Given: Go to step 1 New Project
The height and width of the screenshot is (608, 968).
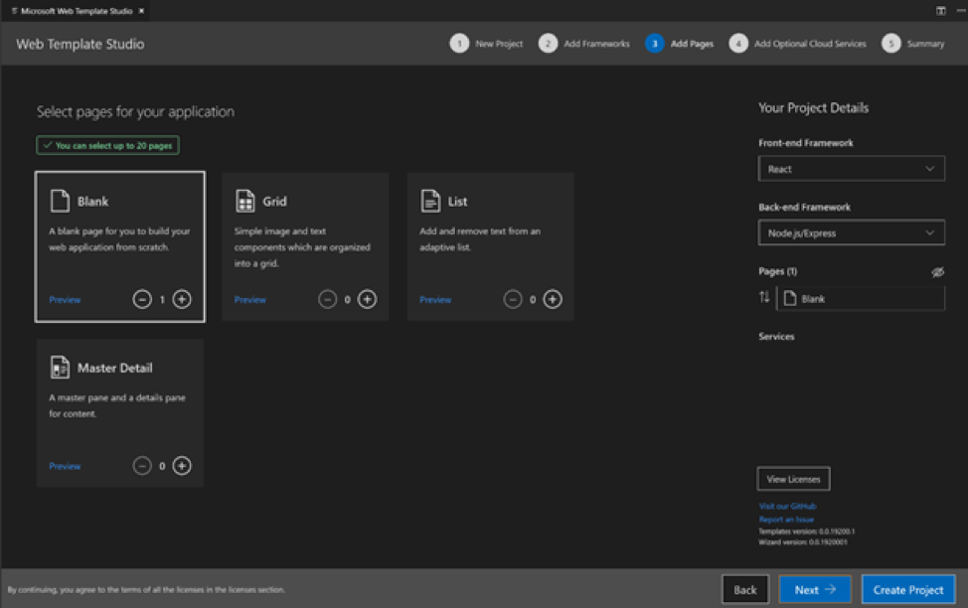Looking at the screenshot, I should tap(486, 43).
